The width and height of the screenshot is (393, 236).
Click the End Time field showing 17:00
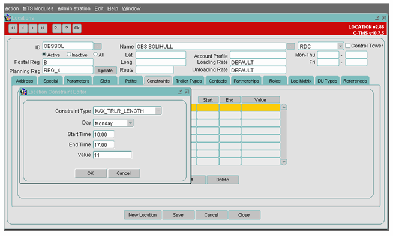coord(104,144)
